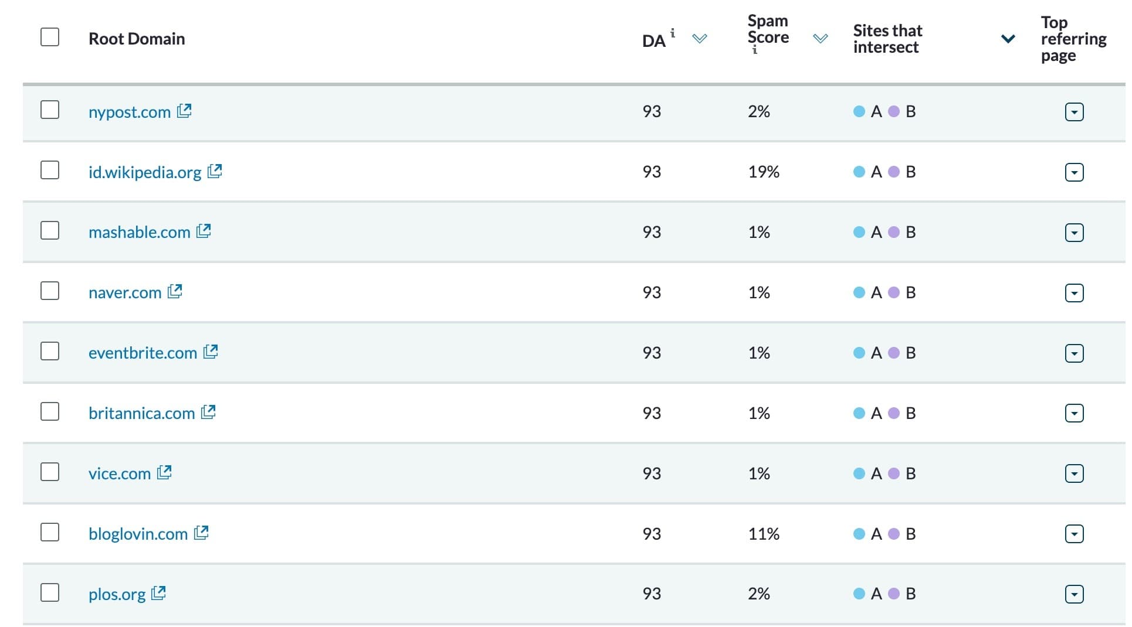Click the external link icon beside id.wikipedia.org
Viewport: 1132px width, 627px height.
tap(215, 171)
